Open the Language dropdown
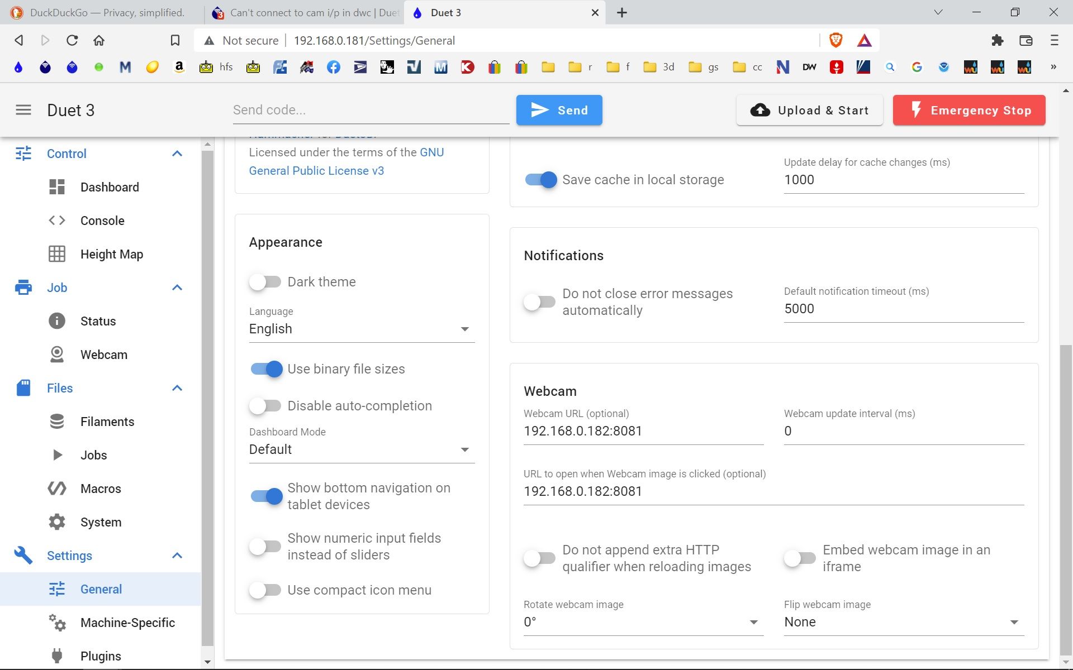This screenshot has height=670, width=1073. tap(362, 329)
